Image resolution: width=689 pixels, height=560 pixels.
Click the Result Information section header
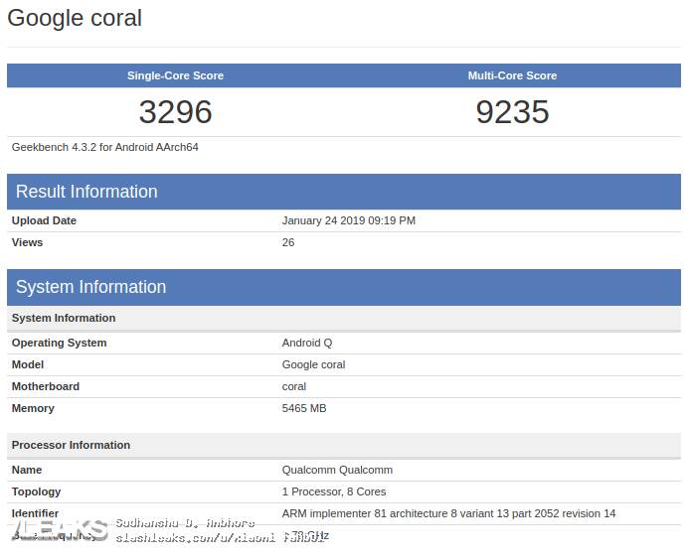(344, 192)
